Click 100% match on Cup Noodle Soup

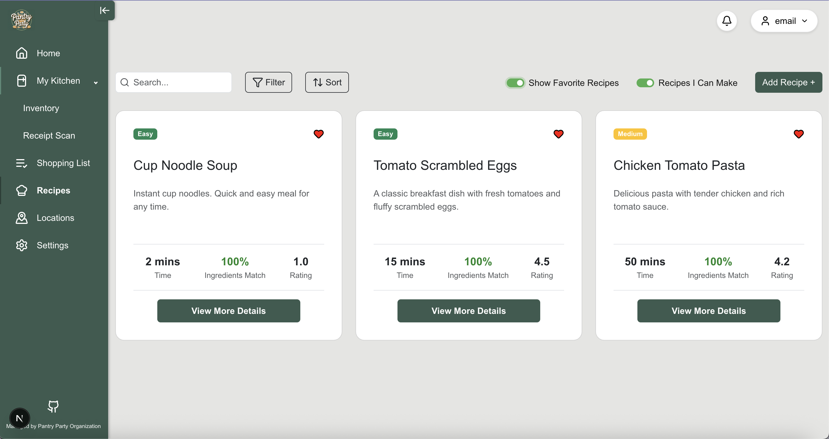point(235,261)
